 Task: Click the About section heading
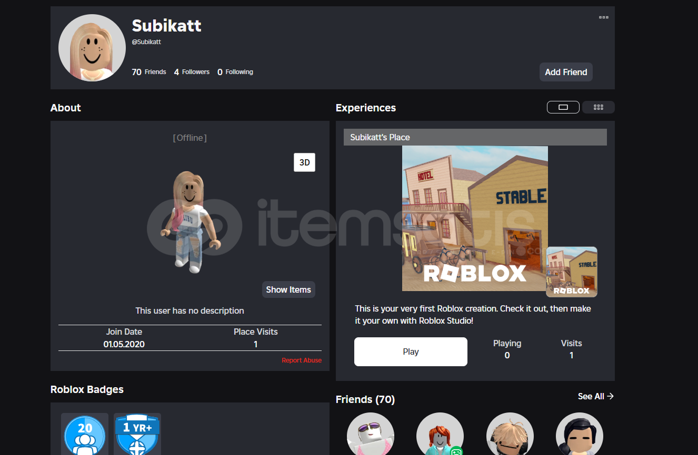[x=66, y=108]
